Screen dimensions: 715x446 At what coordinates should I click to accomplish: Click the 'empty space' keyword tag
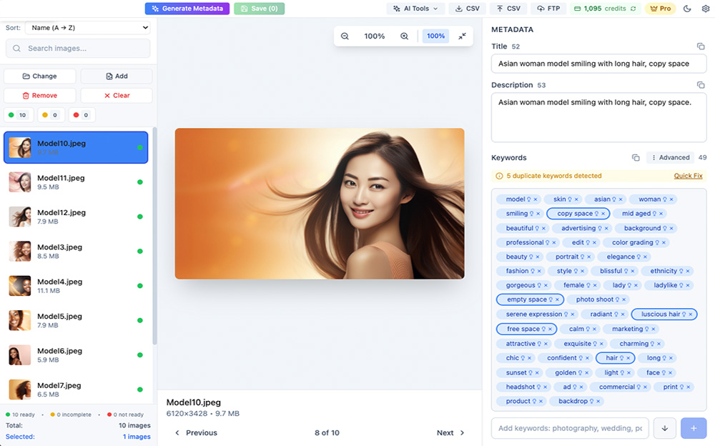pyautogui.click(x=530, y=299)
